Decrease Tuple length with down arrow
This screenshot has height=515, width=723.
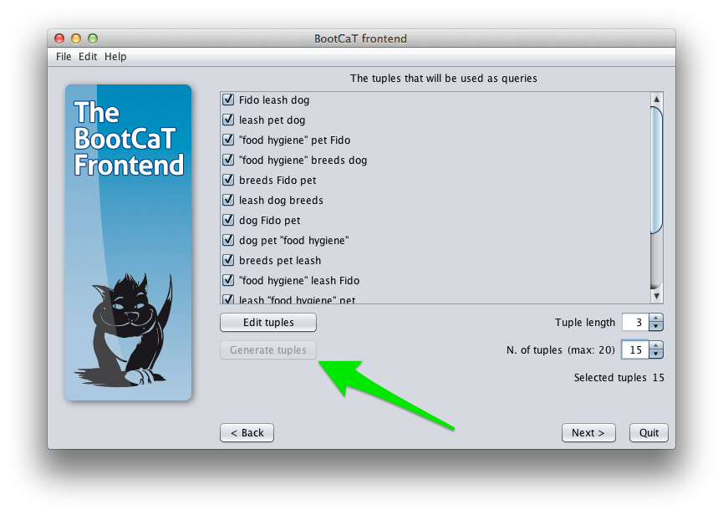tap(655, 326)
